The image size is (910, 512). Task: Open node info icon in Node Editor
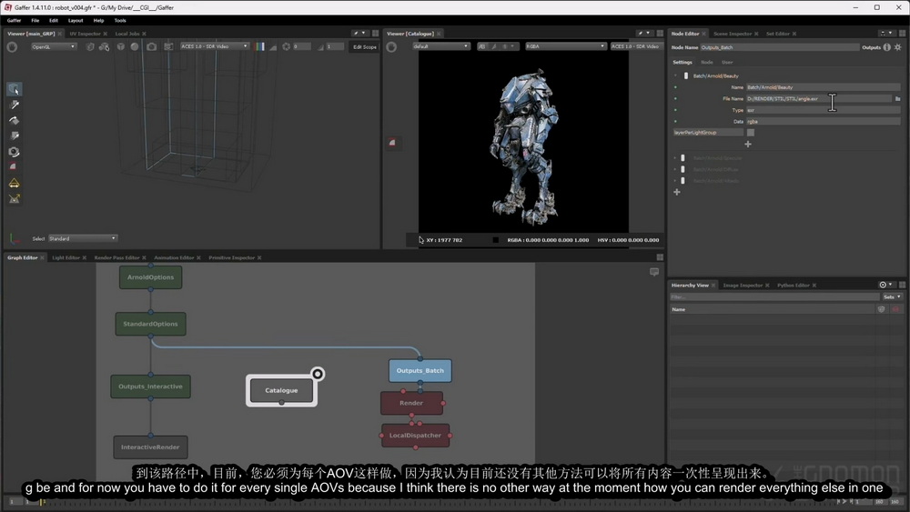[886, 47]
